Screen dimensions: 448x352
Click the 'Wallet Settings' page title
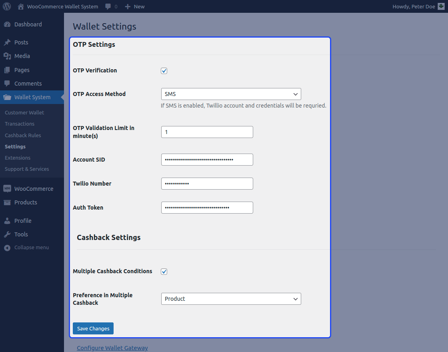(x=104, y=26)
